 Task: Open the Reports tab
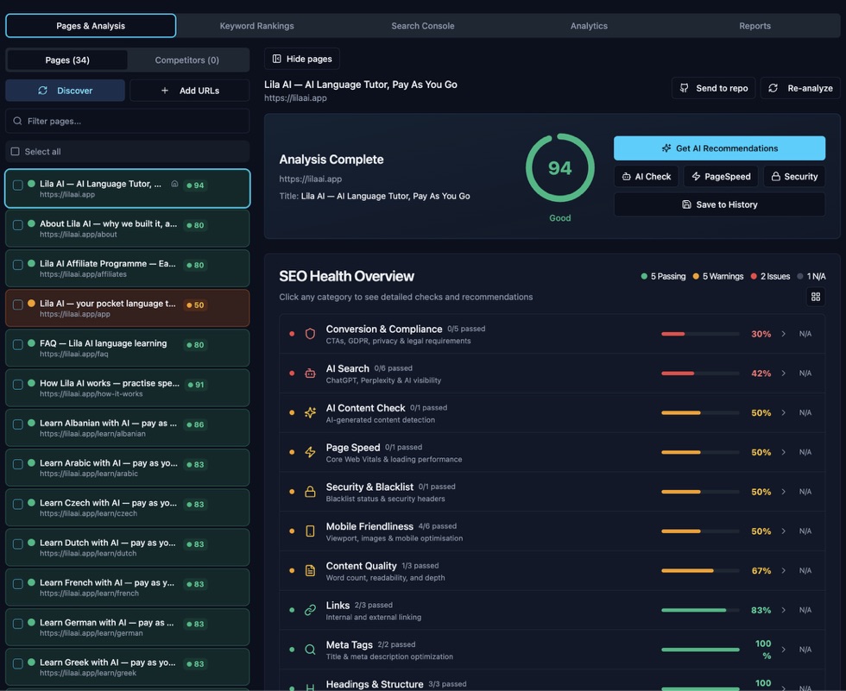[x=754, y=26]
